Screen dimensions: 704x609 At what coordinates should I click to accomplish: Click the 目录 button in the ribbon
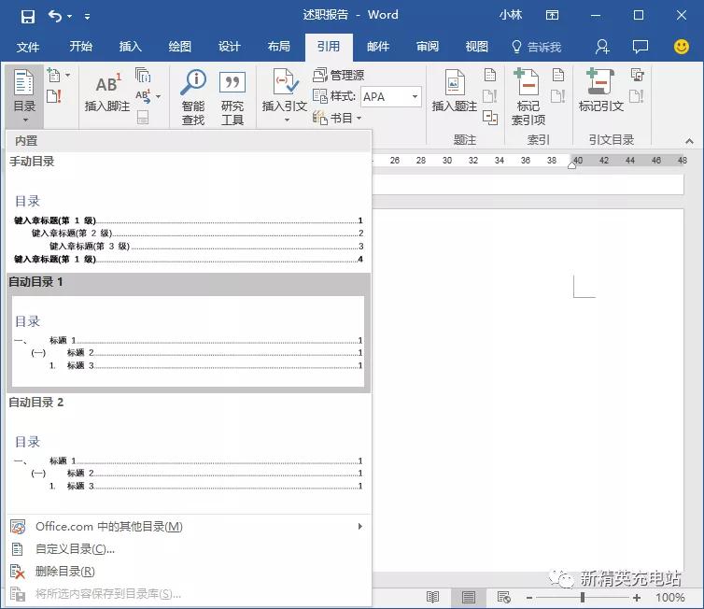click(x=24, y=96)
